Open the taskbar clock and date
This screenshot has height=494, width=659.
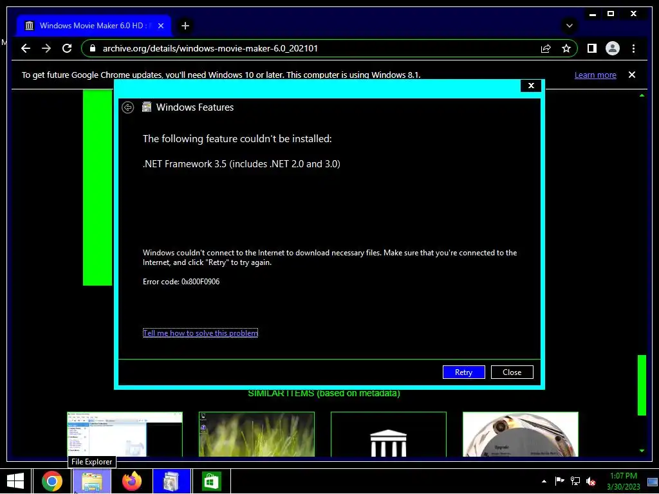(623, 481)
